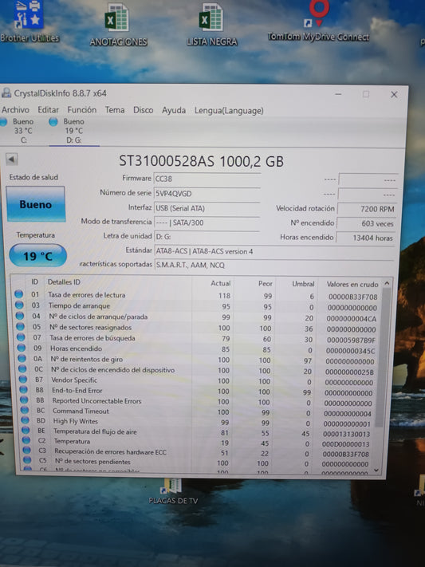Open the ANOTACIONES Excel file icon
425x567 pixels.
coord(118,25)
